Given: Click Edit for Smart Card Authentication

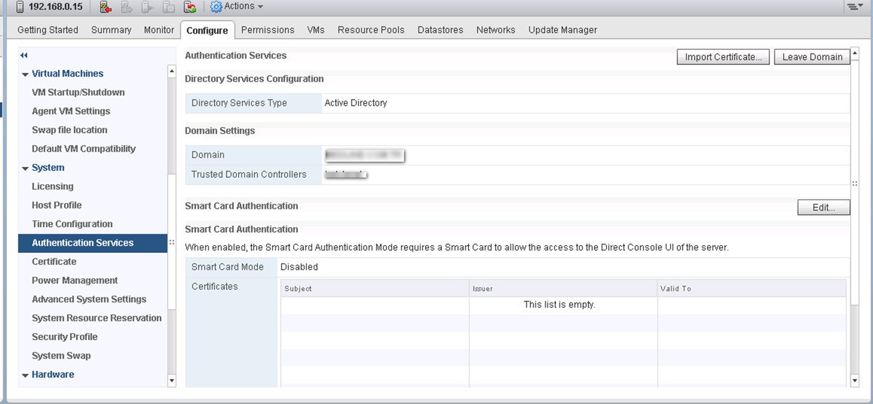Looking at the screenshot, I should point(823,207).
